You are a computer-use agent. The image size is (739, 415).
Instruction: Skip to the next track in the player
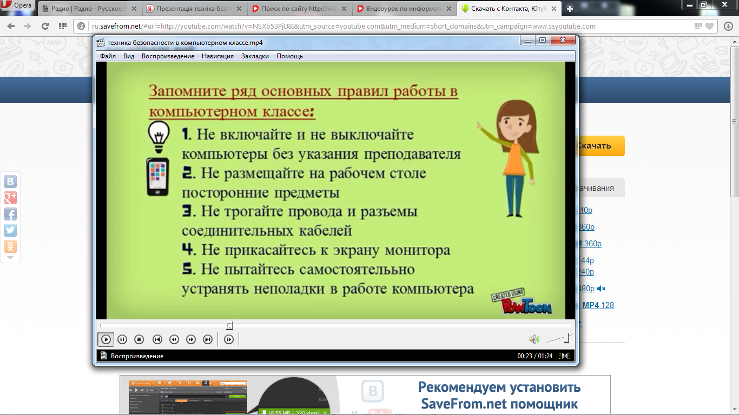[208, 339]
